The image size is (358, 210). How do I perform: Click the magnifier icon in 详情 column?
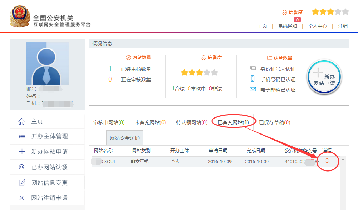pyautogui.click(x=327, y=161)
